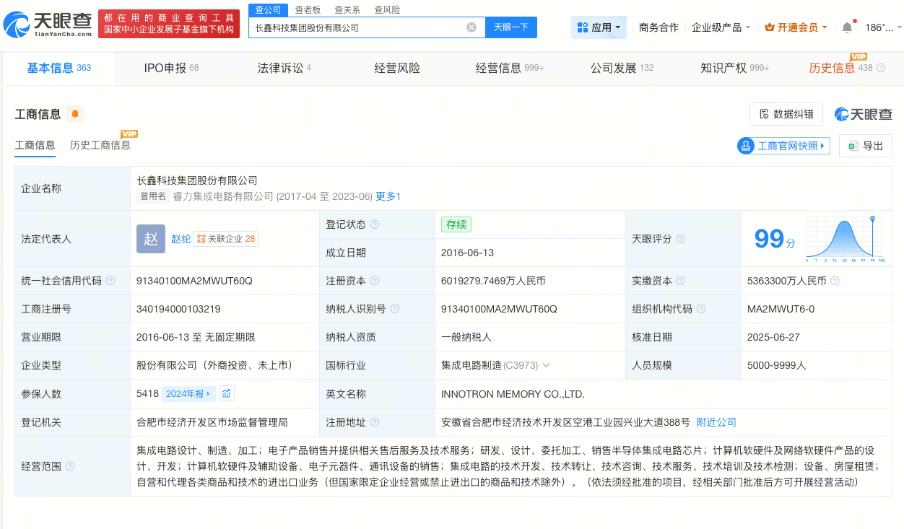Open the 开通会员 membership dropdown
This screenshot has height=529, width=904.
pos(797,27)
